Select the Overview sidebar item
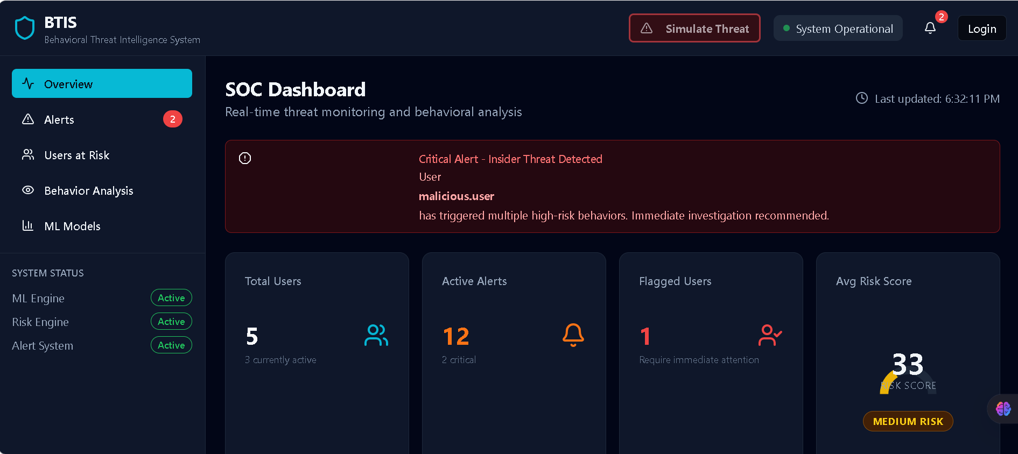The height and width of the screenshot is (454, 1018). (102, 84)
